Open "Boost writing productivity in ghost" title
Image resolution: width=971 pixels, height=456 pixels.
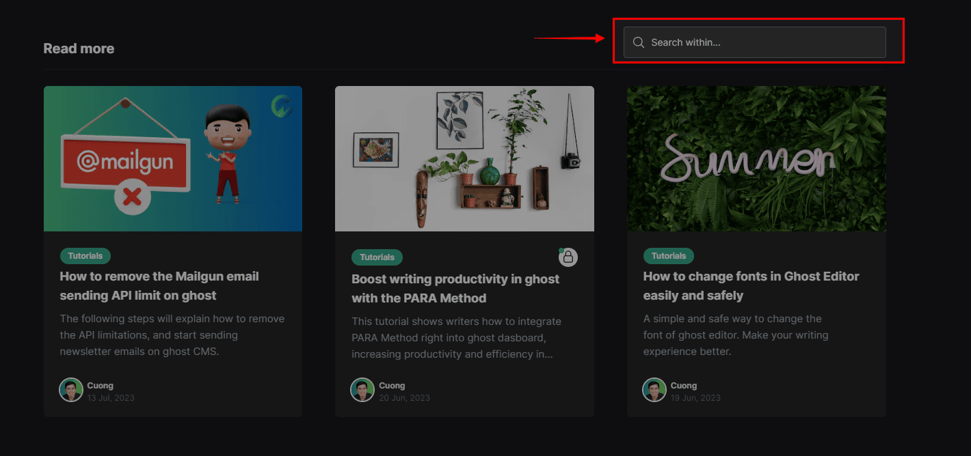(x=455, y=289)
